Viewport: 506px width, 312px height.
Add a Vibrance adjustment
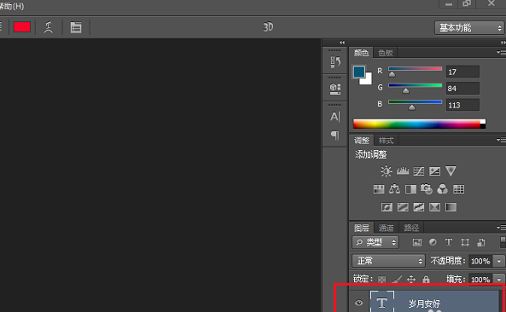(x=451, y=171)
